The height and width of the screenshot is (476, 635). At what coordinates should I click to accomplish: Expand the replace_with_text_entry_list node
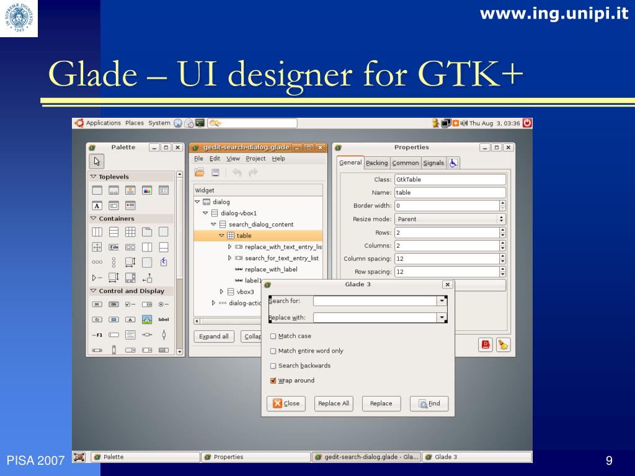point(229,247)
